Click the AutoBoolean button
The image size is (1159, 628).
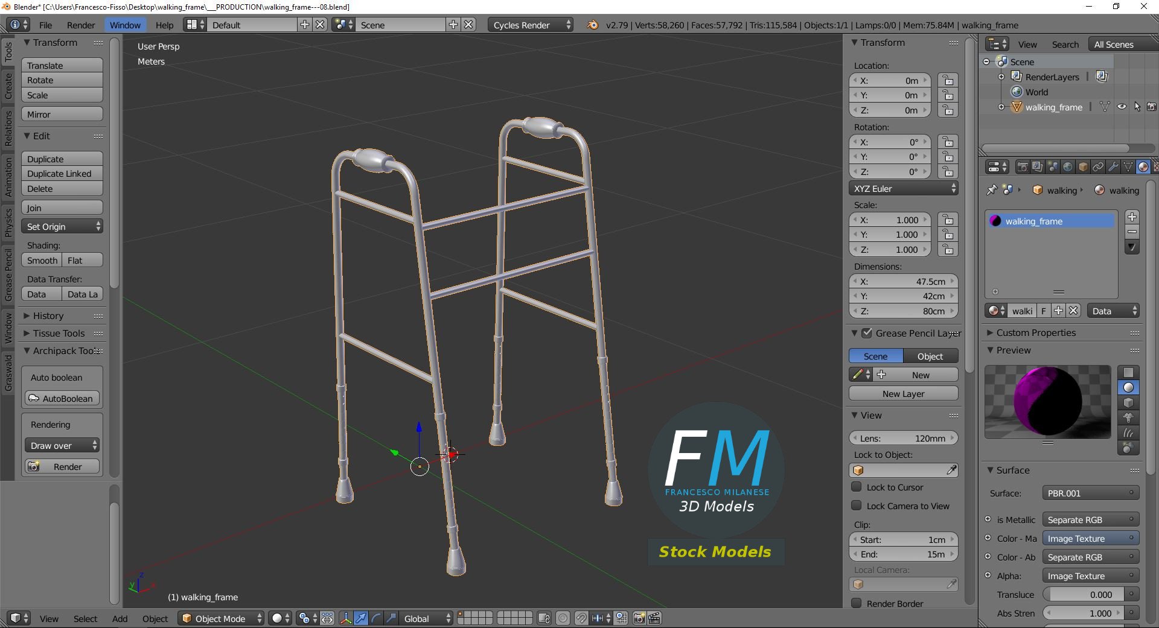pos(62,398)
